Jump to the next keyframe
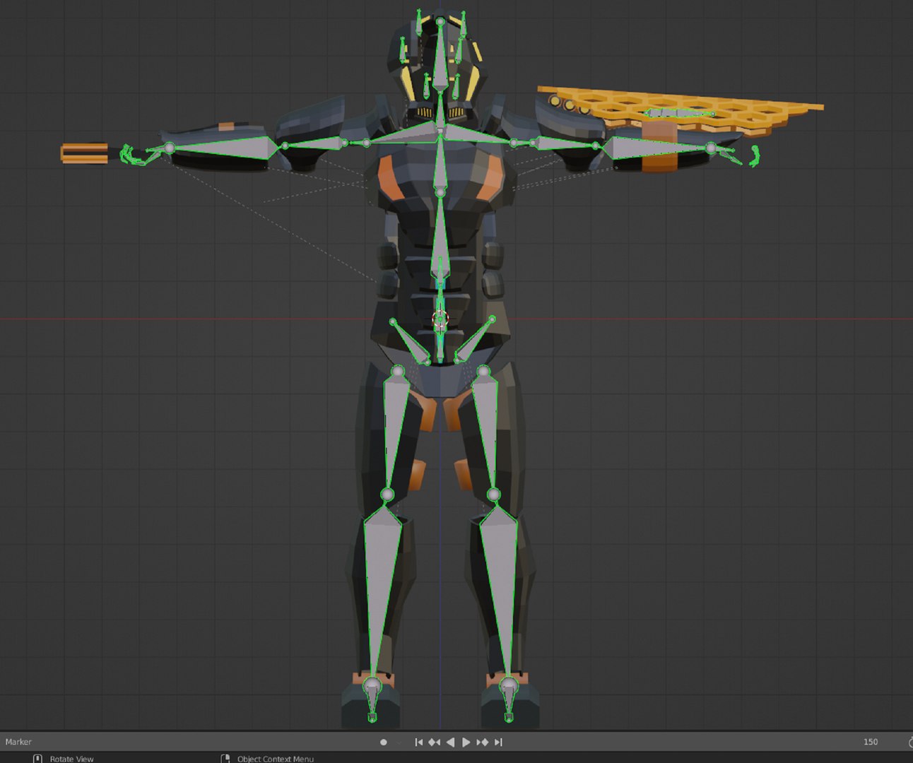Screen dimensions: 913x763 tap(483, 742)
